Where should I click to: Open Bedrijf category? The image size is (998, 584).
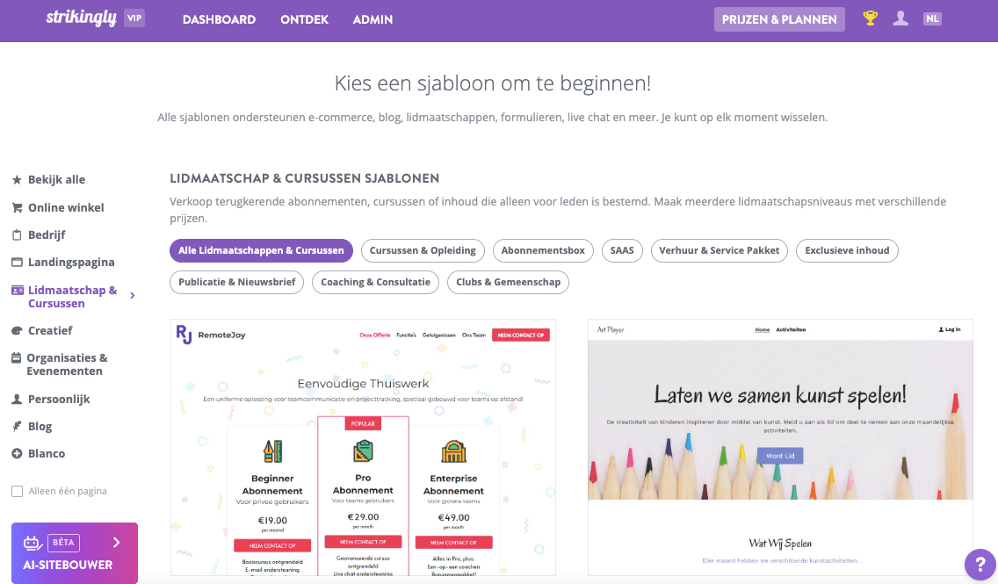tap(47, 234)
